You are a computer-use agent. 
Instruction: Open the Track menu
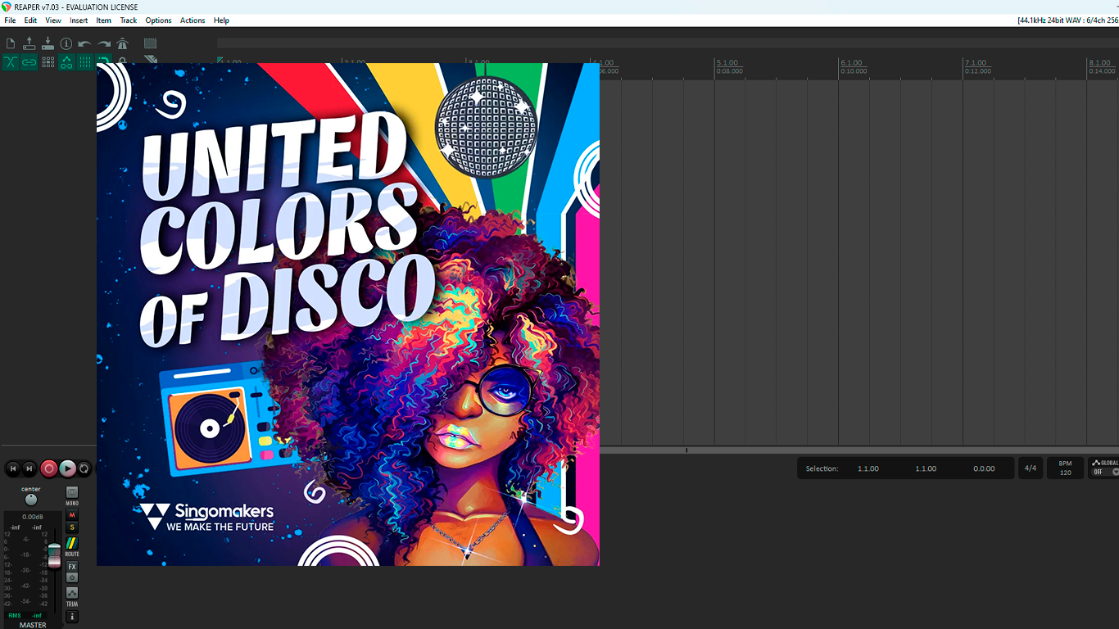click(x=129, y=20)
